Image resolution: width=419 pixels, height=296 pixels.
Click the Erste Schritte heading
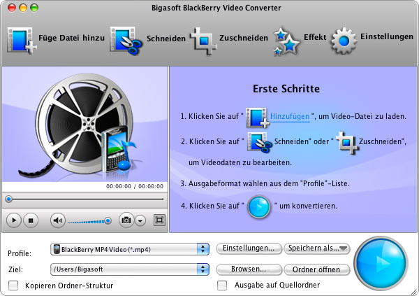pos(286,89)
